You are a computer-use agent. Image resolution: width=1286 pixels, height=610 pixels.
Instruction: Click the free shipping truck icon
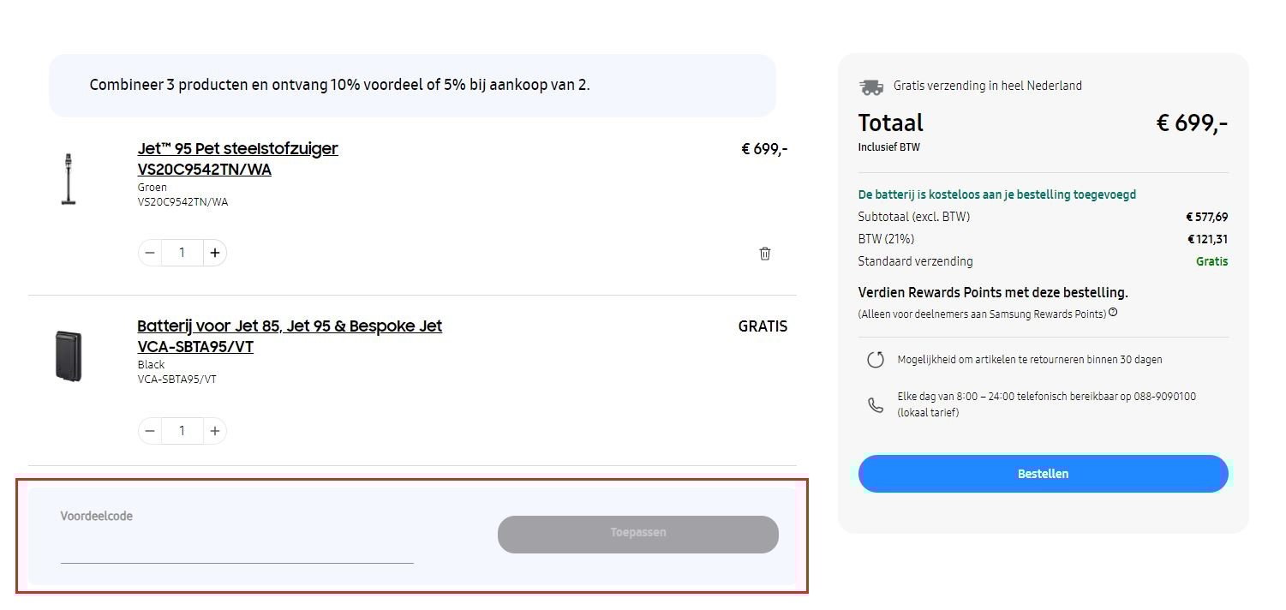click(x=871, y=85)
